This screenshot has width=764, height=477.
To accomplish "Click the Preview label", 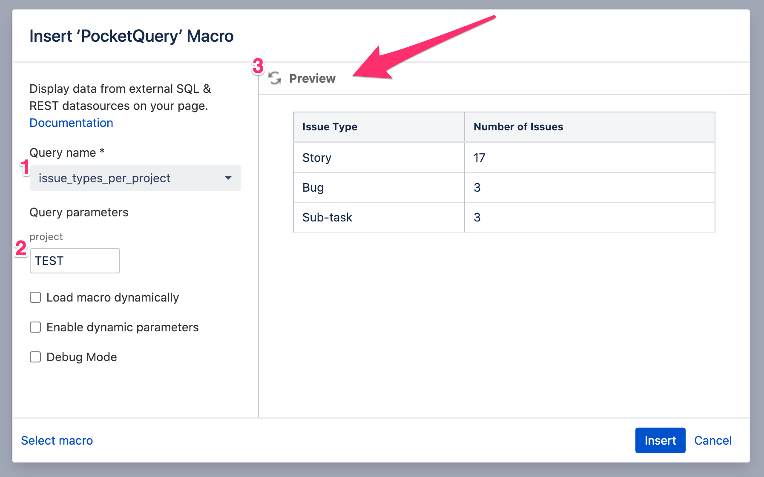I will click(312, 78).
